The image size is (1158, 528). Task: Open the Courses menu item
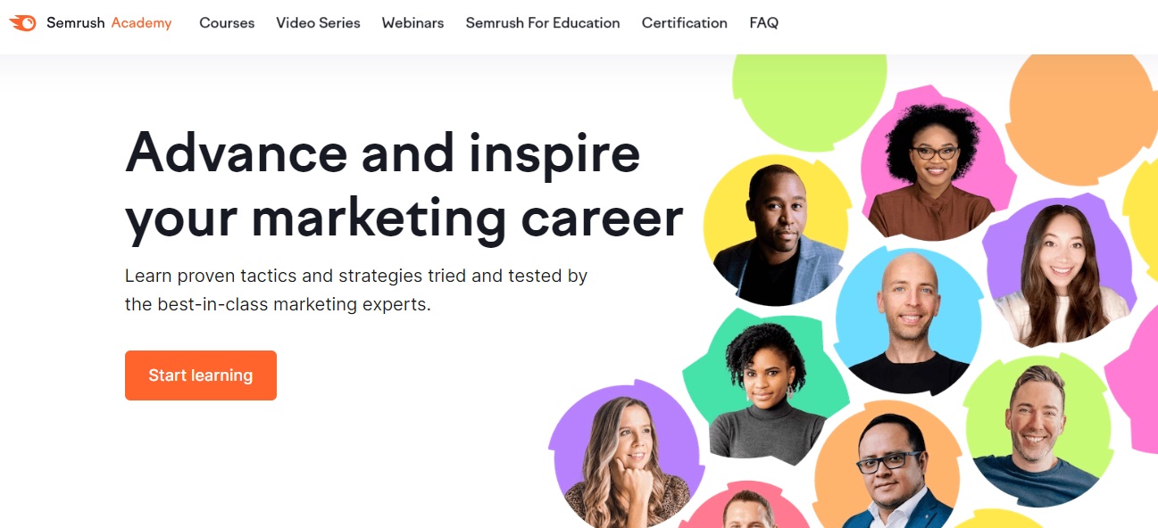pyautogui.click(x=227, y=23)
